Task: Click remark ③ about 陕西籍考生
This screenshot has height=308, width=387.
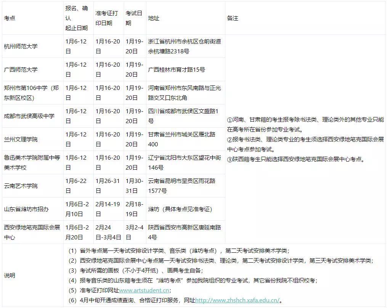Action: click(x=296, y=159)
